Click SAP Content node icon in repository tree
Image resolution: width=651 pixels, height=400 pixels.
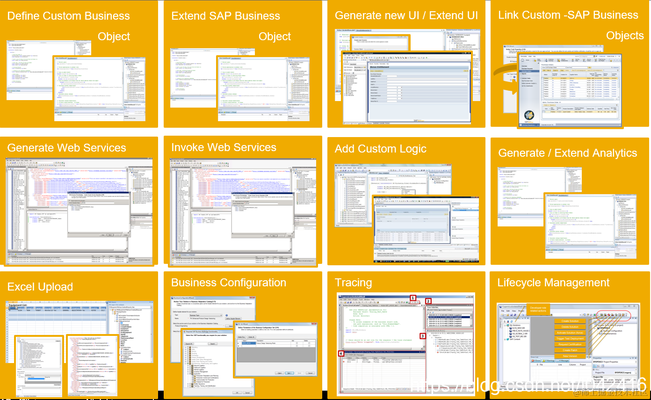pyautogui.click(x=508, y=339)
